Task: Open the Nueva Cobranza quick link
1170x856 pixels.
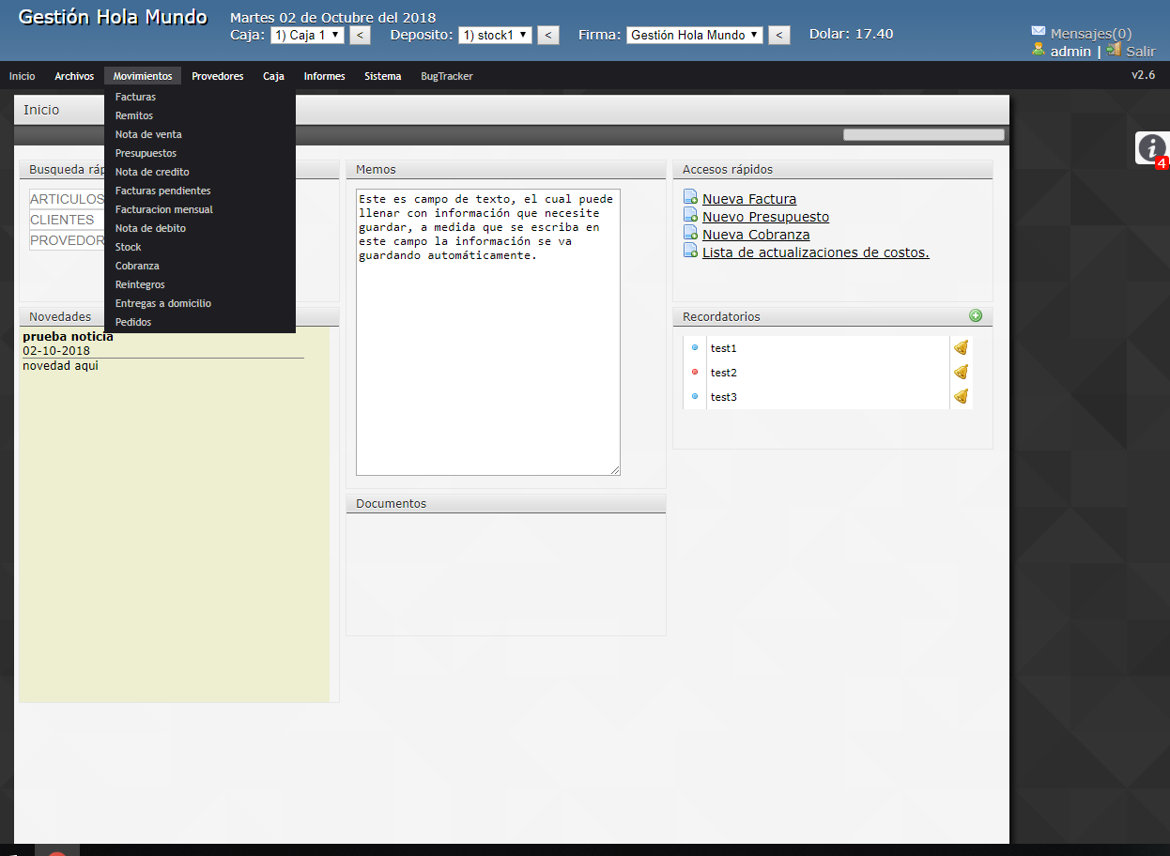Action: pos(756,235)
